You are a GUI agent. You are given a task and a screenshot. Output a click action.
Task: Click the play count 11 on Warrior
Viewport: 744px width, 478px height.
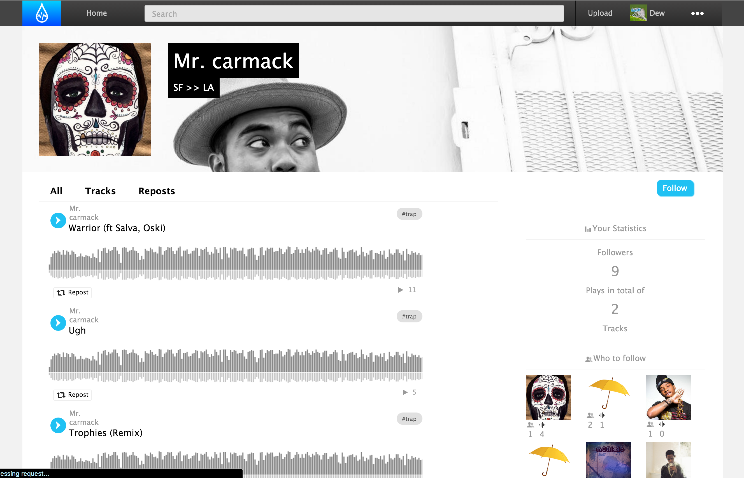point(412,290)
